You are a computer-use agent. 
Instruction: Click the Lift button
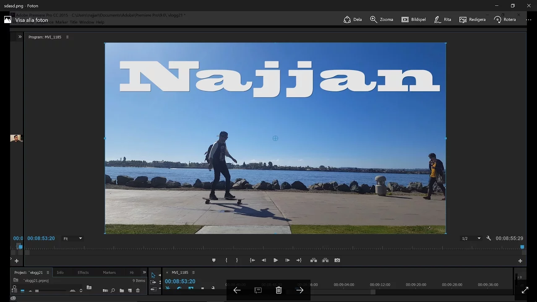pyautogui.click(x=313, y=260)
